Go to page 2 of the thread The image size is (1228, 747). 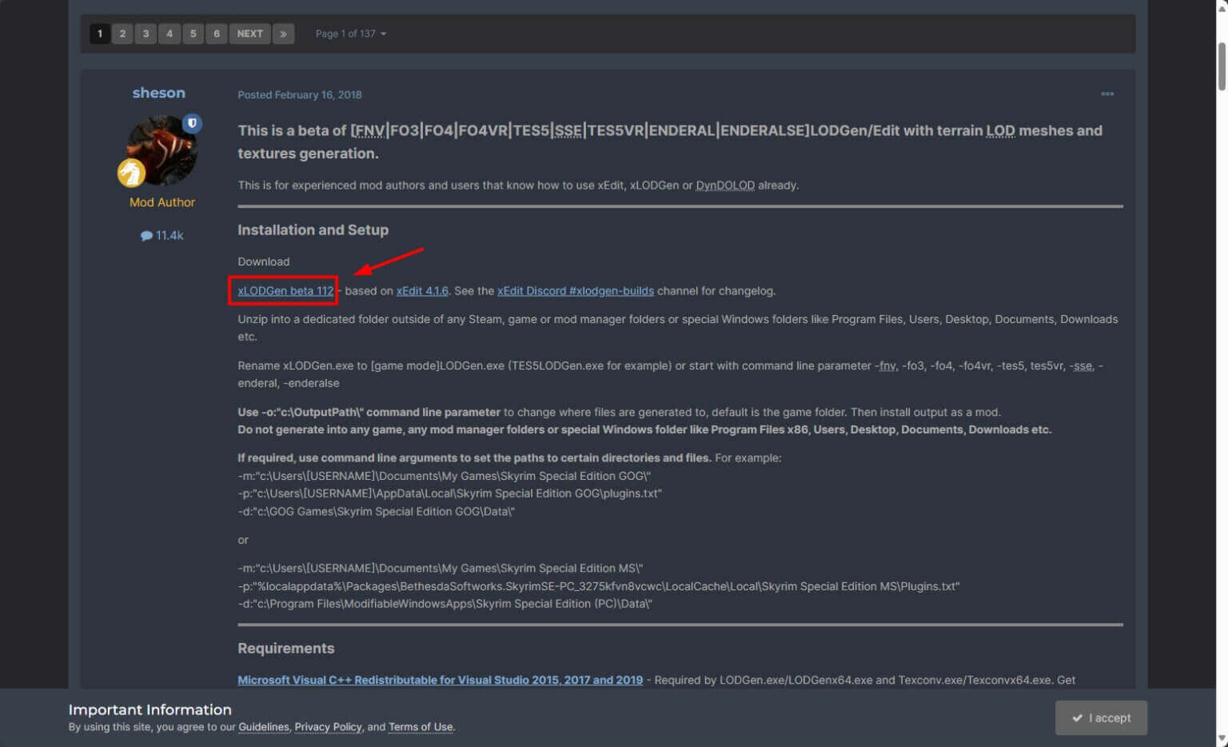pyautogui.click(x=122, y=34)
